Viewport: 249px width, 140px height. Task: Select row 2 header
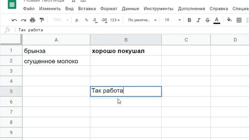coord(11,61)
